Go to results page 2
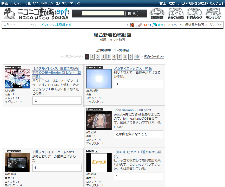Image resolution: width=225 pixels, height=187 pixels. click(x=92, y=57)
